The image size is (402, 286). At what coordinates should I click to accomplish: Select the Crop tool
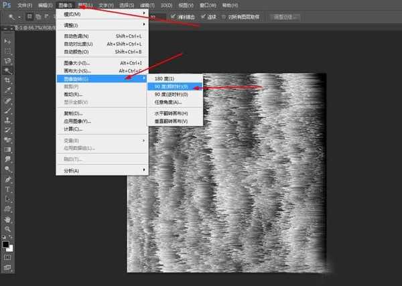tap(8, 80)
